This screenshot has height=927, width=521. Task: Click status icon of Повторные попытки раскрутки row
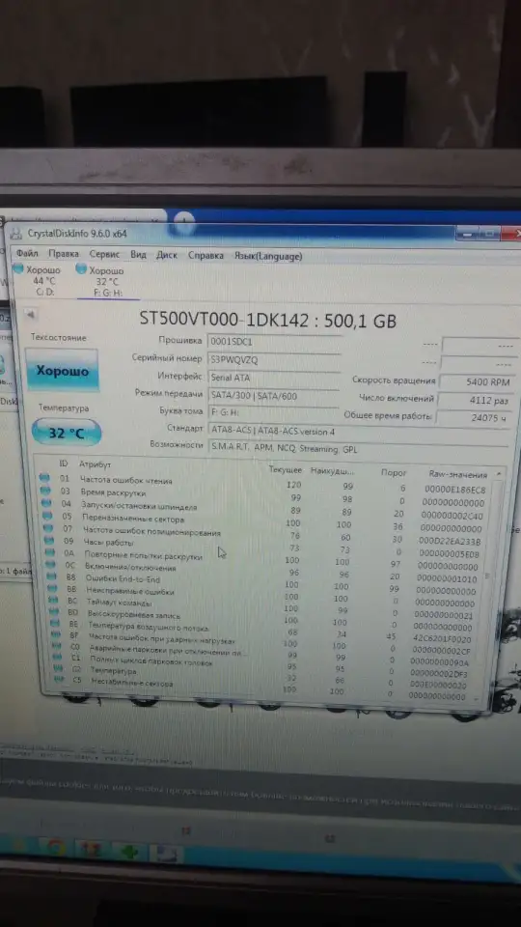pyautogui.click(x=51, y=552)
